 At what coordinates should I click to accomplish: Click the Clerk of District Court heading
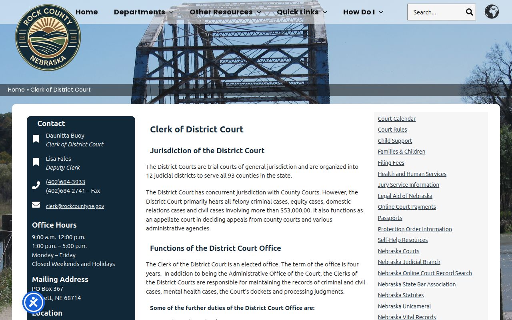point(197,129)
